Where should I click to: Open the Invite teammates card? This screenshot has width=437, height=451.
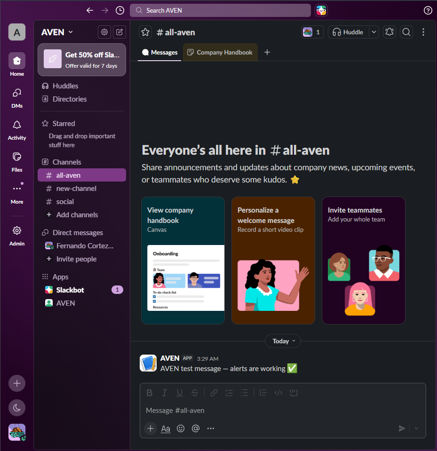point(364,261)
